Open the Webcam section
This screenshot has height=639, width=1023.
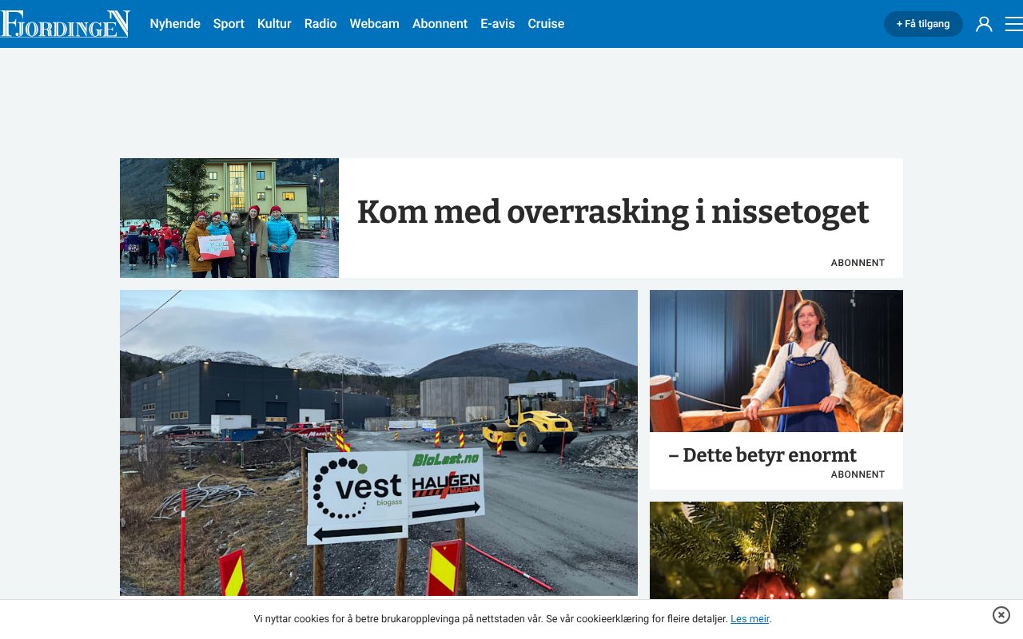click(374, 24)
